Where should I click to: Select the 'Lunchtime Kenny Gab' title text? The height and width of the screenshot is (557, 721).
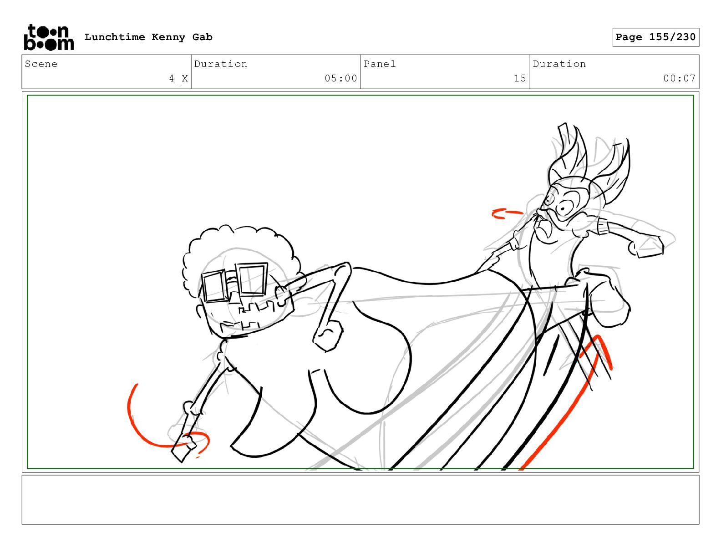click(x=148, y=37)
